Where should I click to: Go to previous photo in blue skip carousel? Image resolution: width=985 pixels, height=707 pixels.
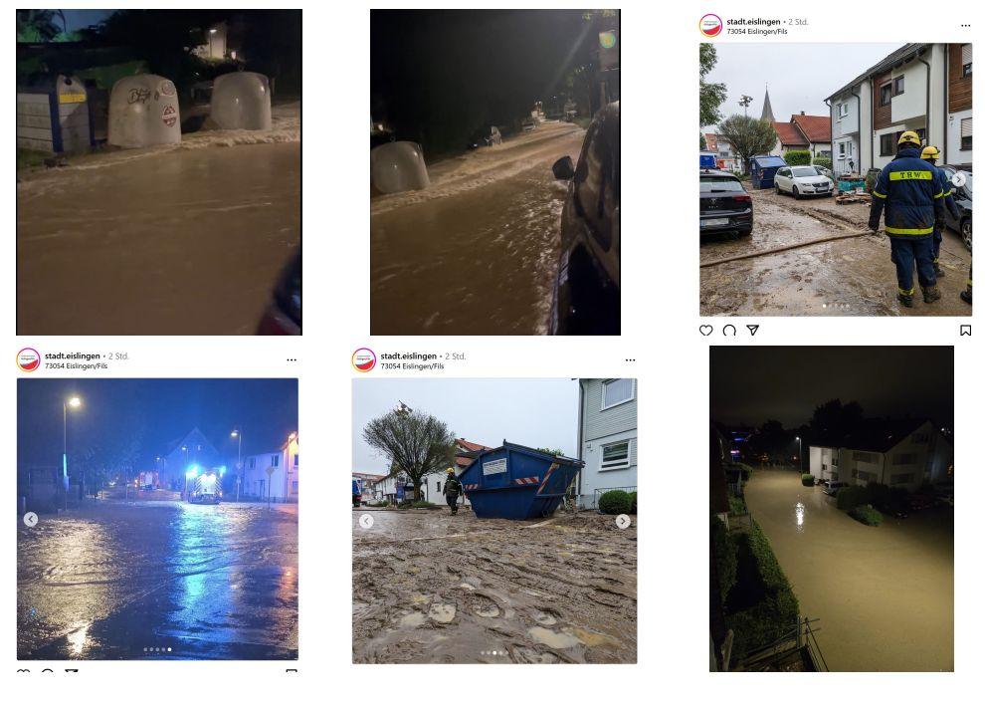coord(366,521)
